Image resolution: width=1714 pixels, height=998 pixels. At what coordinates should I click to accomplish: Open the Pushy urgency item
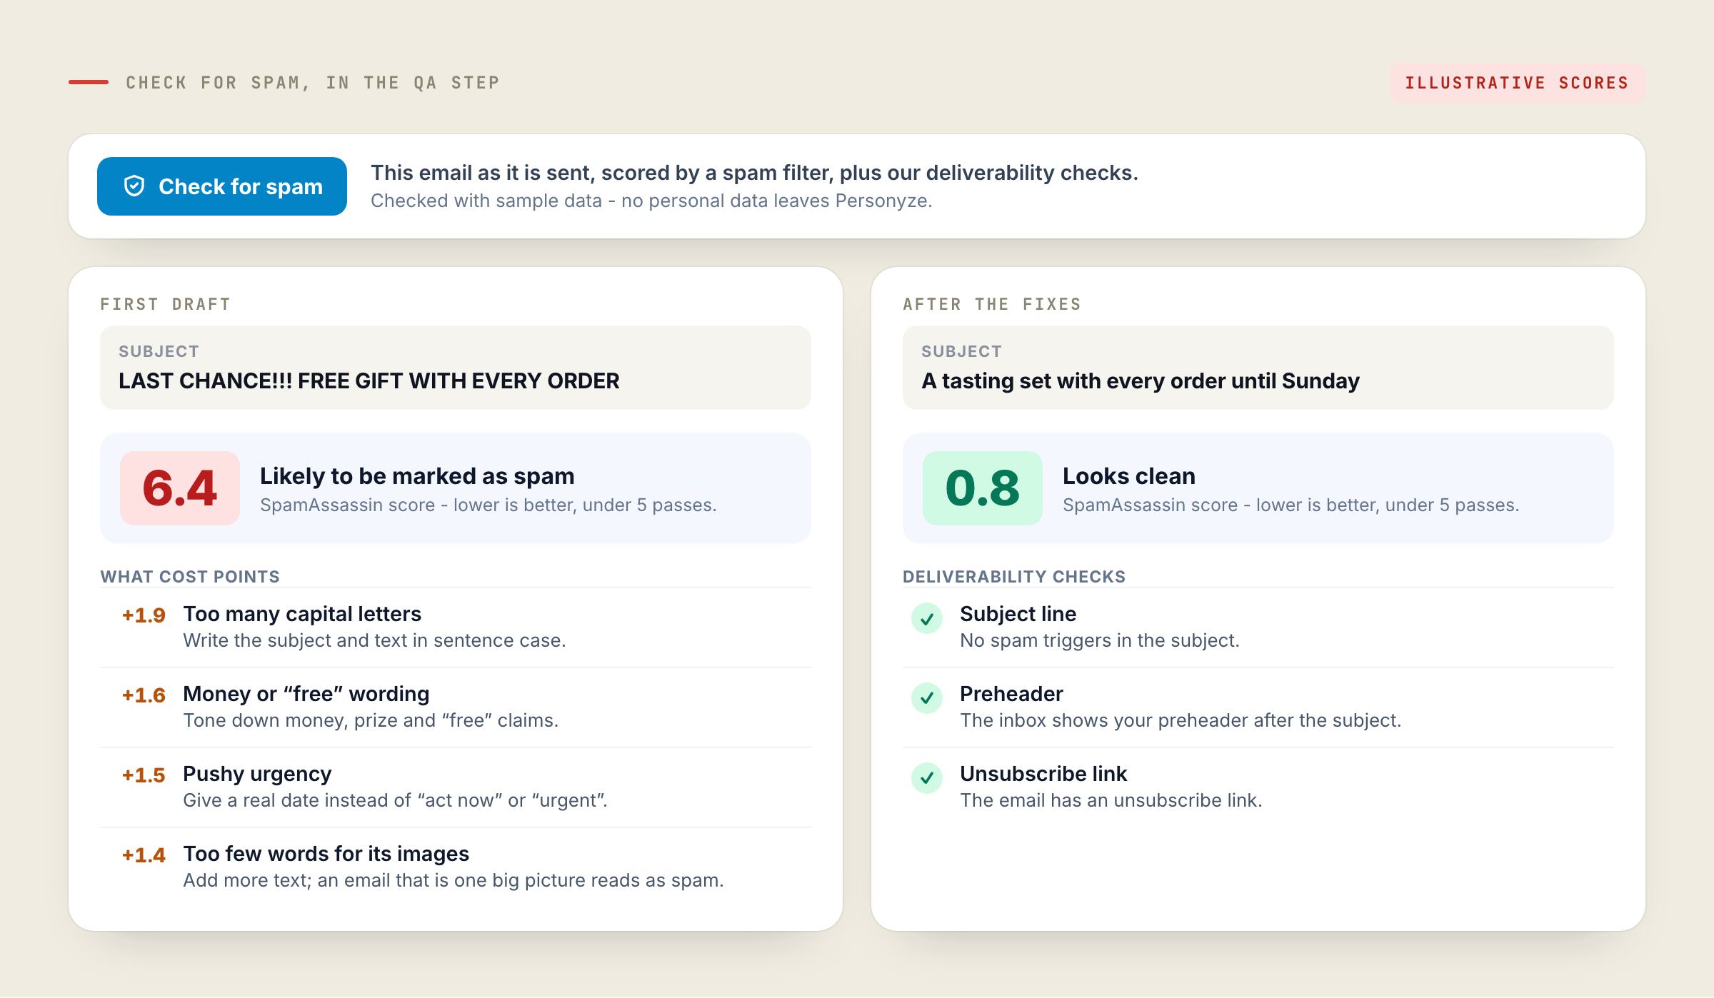coord(456,787)
